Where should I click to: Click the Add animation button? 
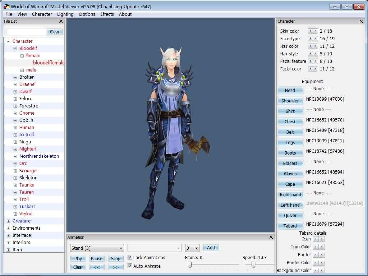click(211, 248)
